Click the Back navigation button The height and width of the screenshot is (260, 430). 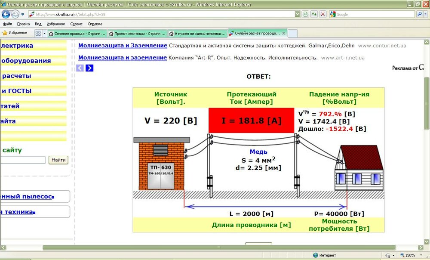pyautogui.click(x=6, y=14)
